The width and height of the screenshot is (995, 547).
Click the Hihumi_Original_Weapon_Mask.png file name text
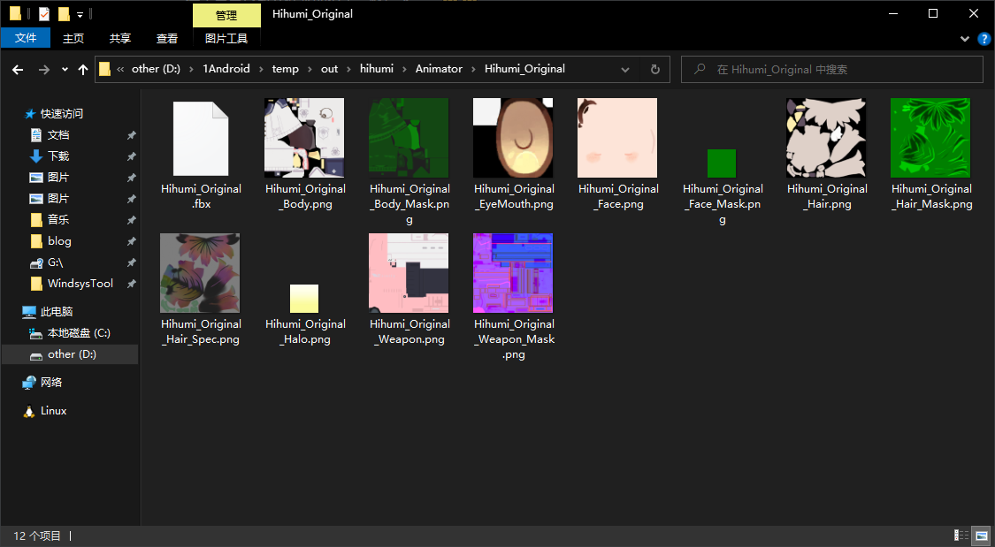pos(514,339)
